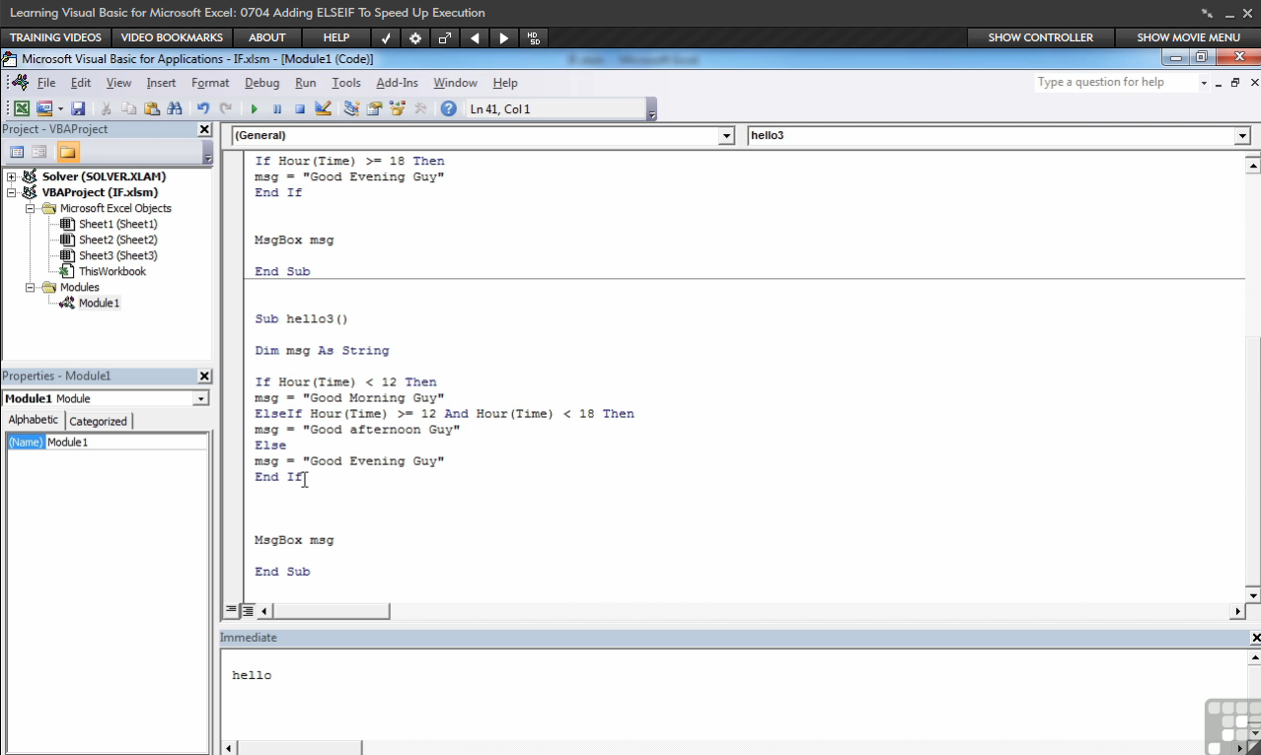Click the Save IF.xlsm floppy icon
The width and height of the screenshot is (1261, 755).
(x=78, y=109)
